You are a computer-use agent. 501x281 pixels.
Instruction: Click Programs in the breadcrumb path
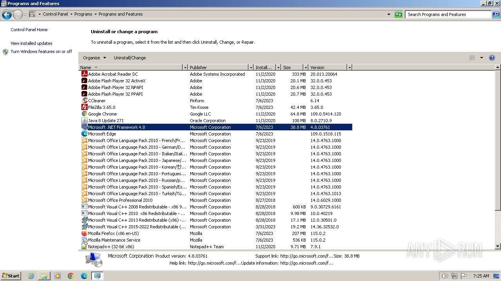tap(83, 14)
